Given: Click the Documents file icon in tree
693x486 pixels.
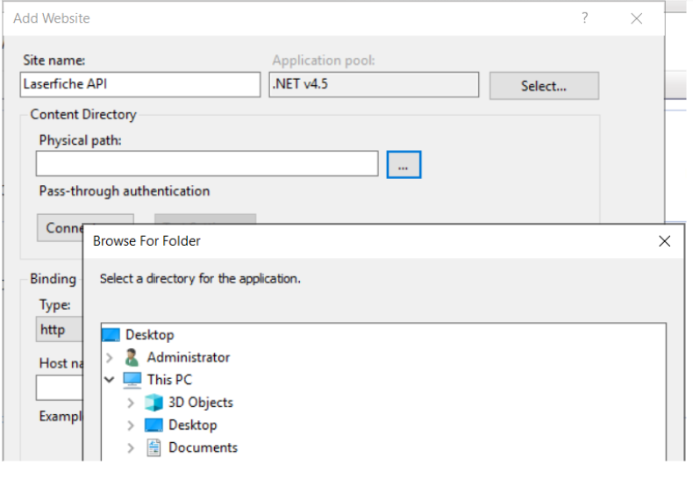Looking at the screenshot, I should tap(154, 447).
